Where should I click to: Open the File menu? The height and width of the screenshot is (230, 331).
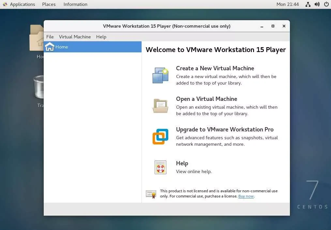coord(50,37)
